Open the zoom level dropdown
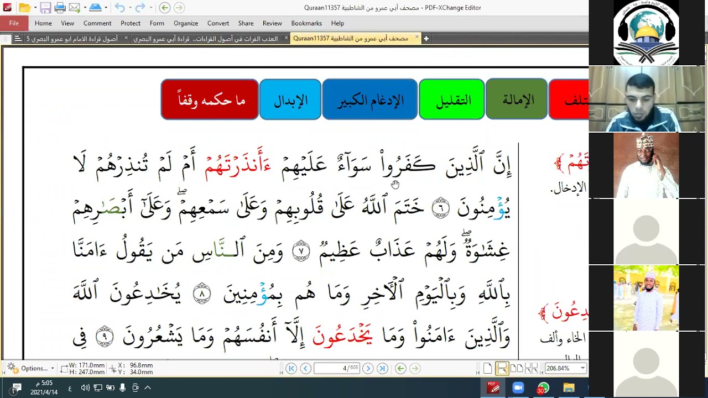The image size is (708, 398). coord(582,369)
